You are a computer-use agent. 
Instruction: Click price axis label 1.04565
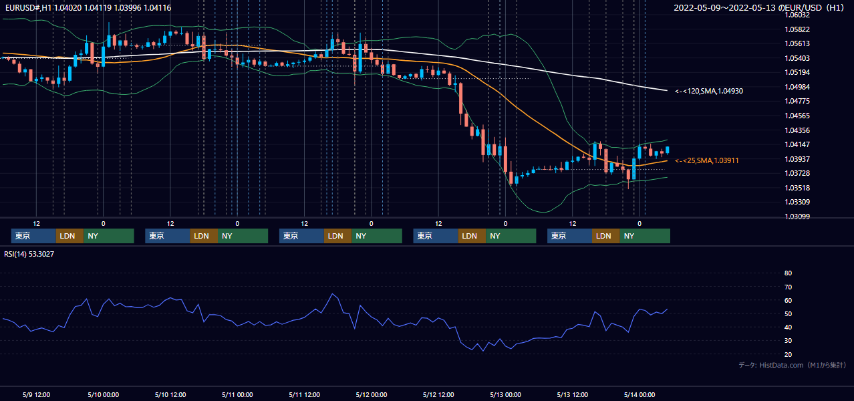point(797,116)
